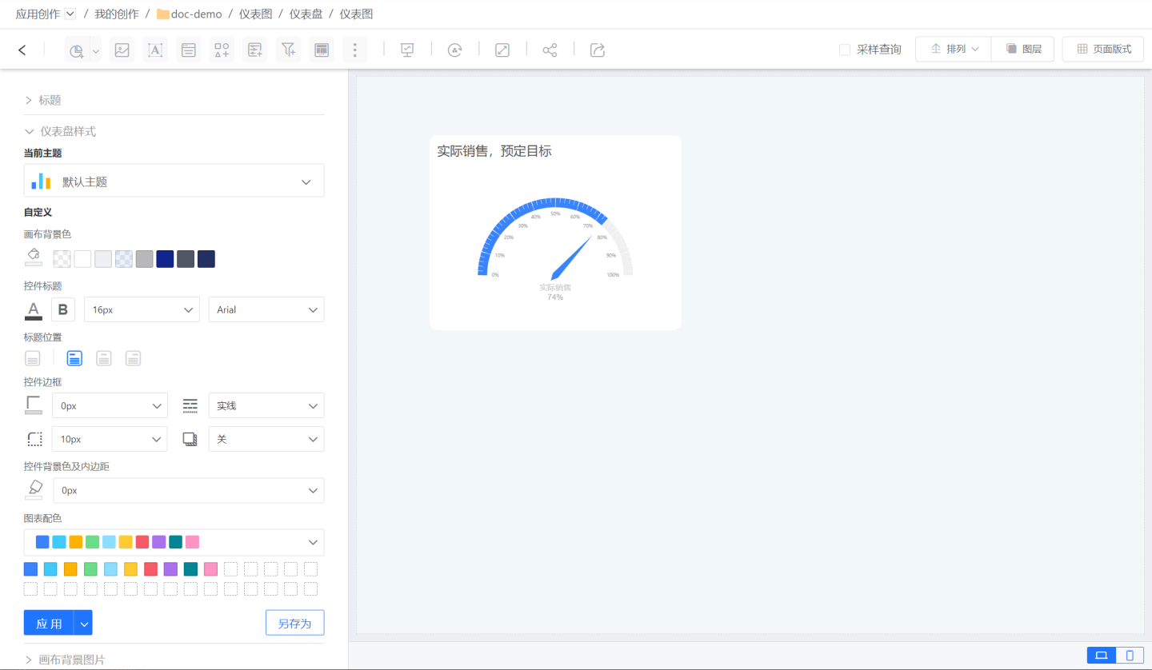Click the orange swatch in color grid

[x=70, y=569]
